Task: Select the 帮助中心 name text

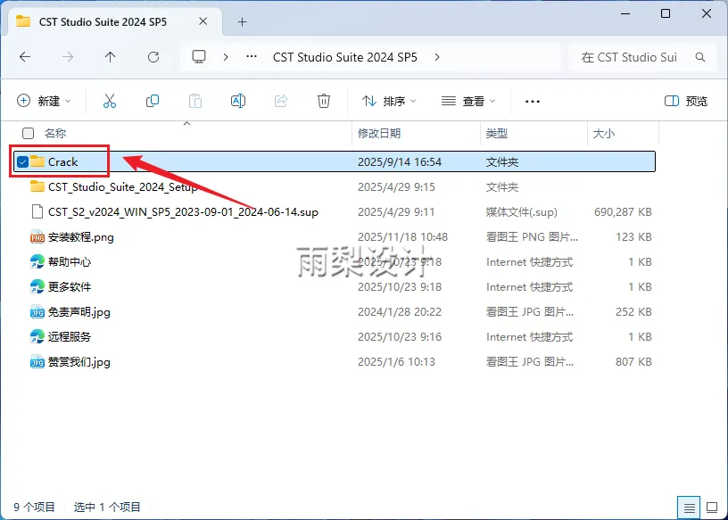Action: [70, 262]
